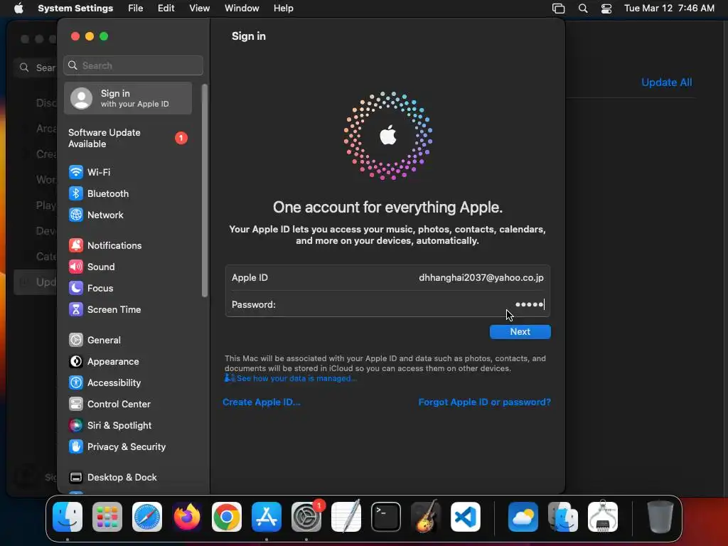Open Bluetooth settings pane
728x546 pixels.
[98, 193]
